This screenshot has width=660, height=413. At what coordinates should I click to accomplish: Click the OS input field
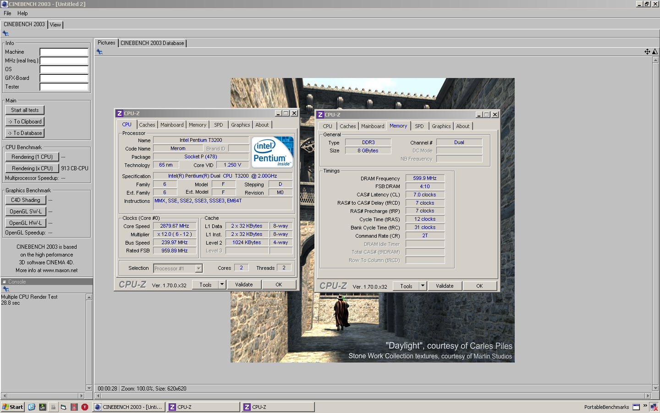click(x=64, y=69)
